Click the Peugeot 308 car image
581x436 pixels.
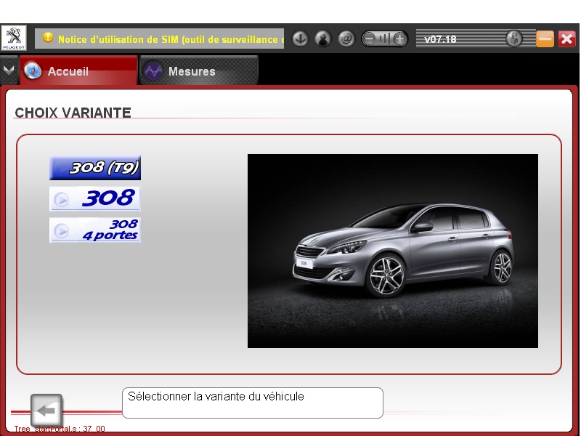[x=393, y=251]
